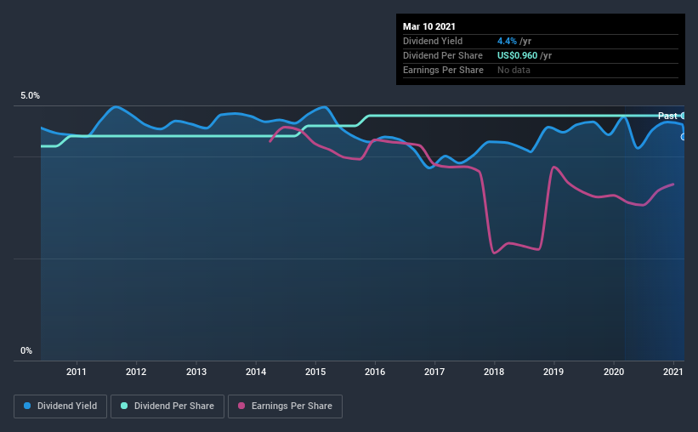
Task: Toggle the Dividend Per Share legend button
Action: coord(167,406)
